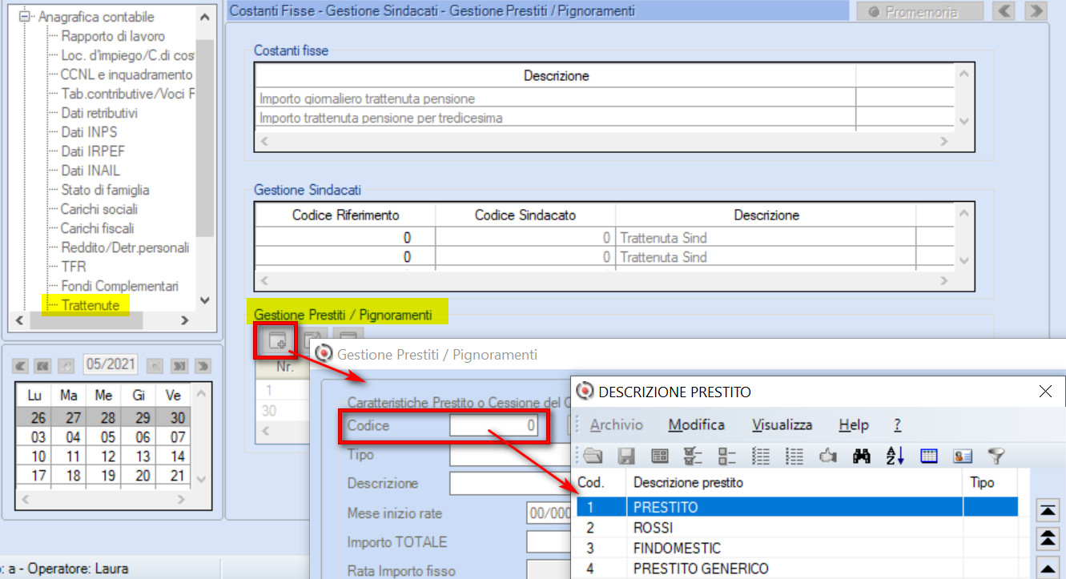The height and width of the screenshot is (579, 1066).
Task: Click right arrow button next to Promemoria
Action: coord(1036,11)
